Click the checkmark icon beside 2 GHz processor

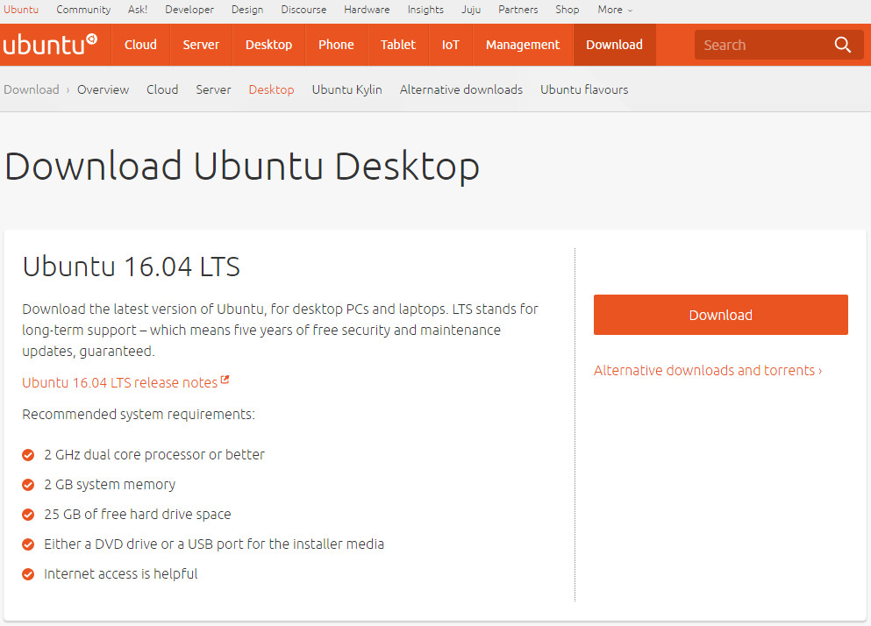(x=28, y=455)
